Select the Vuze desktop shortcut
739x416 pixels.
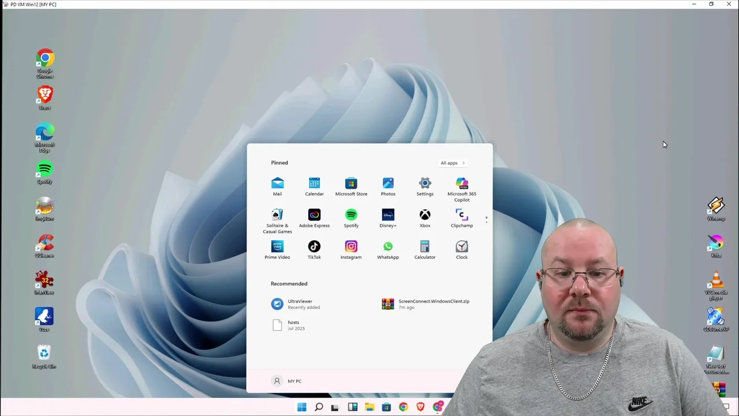pos(45,320)
